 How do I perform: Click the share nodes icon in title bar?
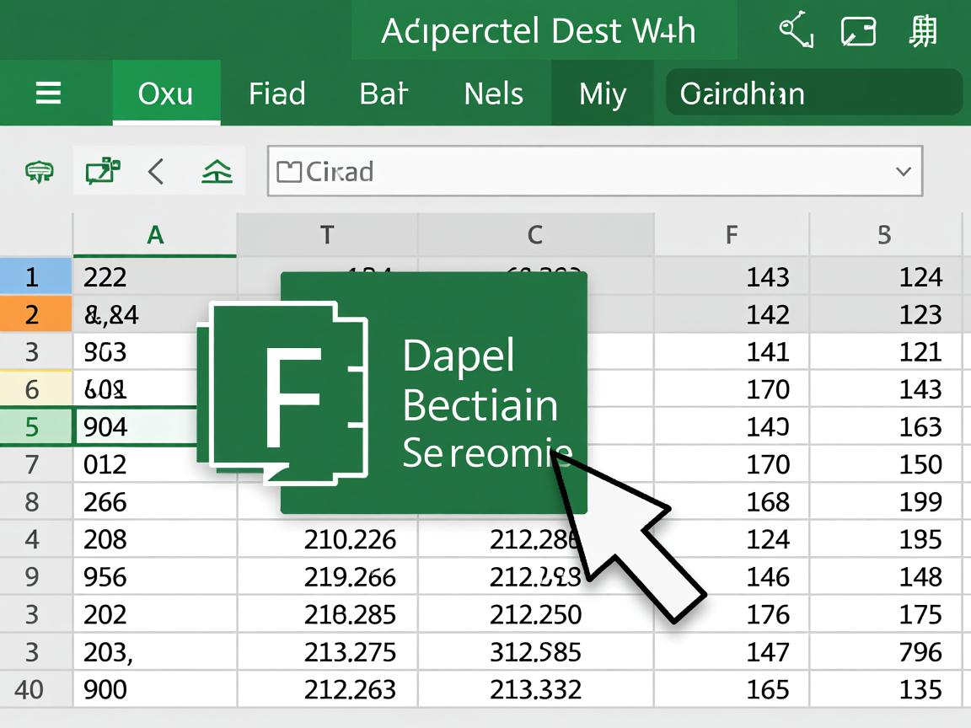[796, 32]
